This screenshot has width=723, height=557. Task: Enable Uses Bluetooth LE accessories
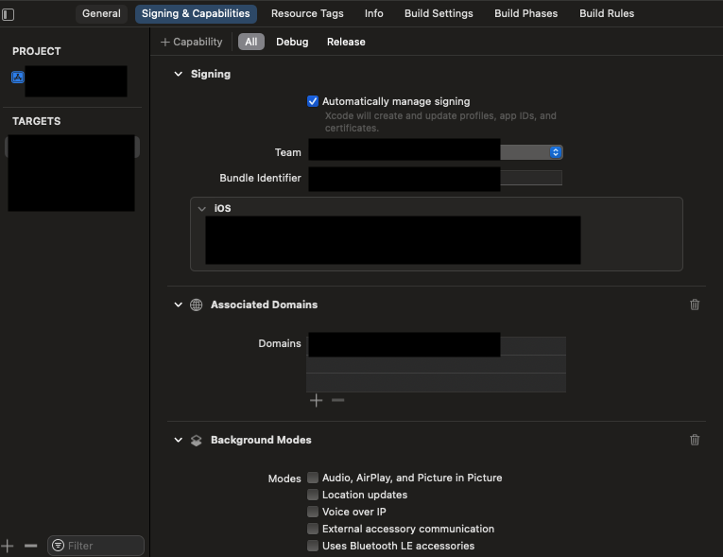[313, 546]
